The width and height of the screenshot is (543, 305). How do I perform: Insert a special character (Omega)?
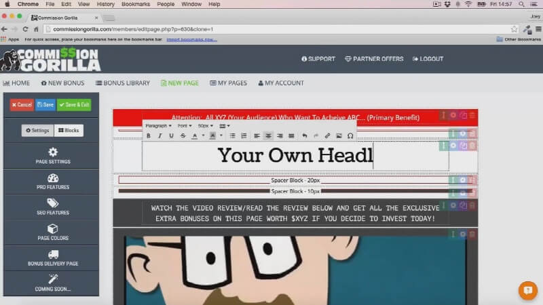coord(350,136)
